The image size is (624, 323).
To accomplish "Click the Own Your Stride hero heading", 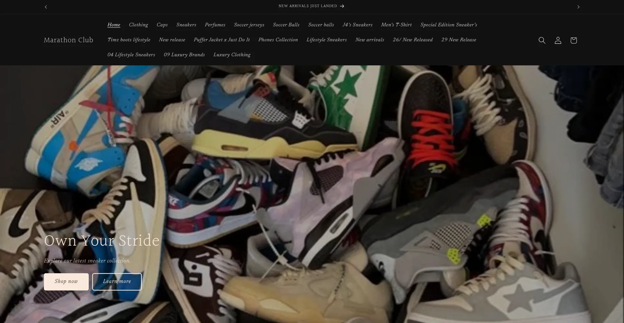I will [x=102, y=241].
